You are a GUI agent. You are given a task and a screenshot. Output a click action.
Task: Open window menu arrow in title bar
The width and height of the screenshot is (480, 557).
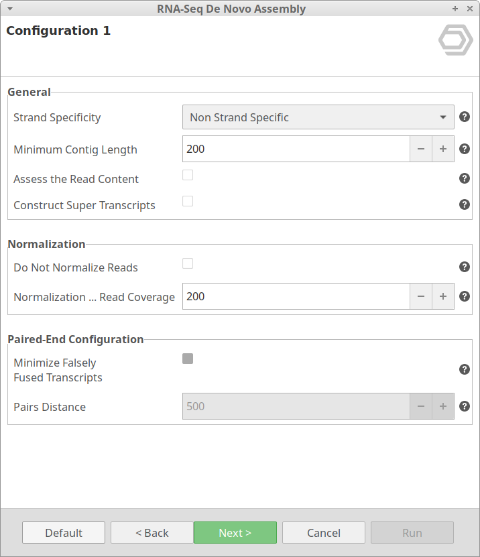tap(9, 9)
